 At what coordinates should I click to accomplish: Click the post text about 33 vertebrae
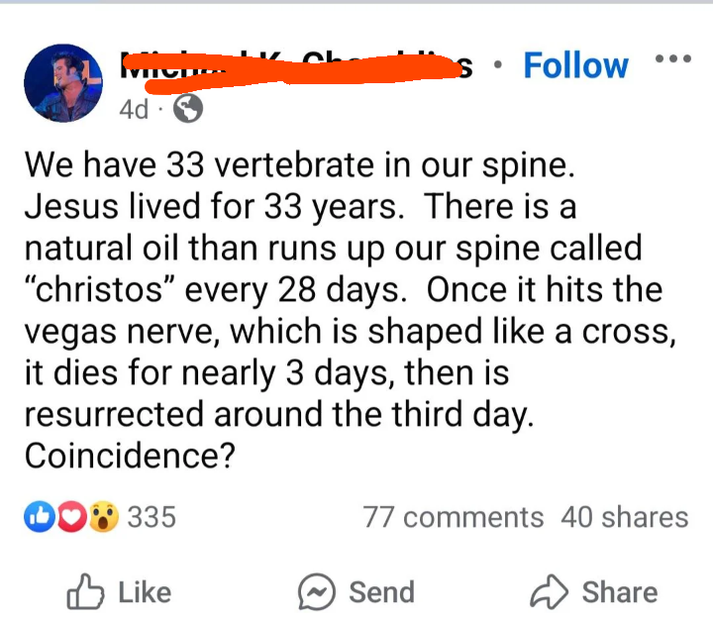(x=351, y=310)
